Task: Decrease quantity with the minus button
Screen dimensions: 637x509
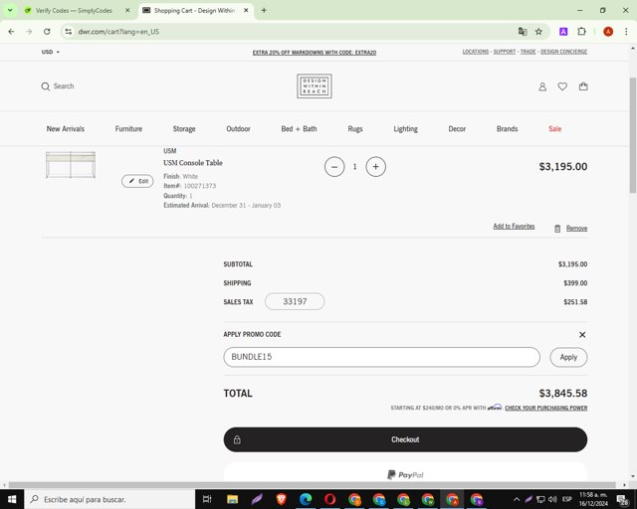Action: click(x=334, y=167)
